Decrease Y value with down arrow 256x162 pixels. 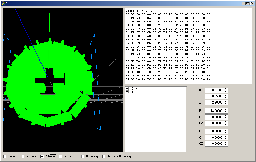pos(226,97)
